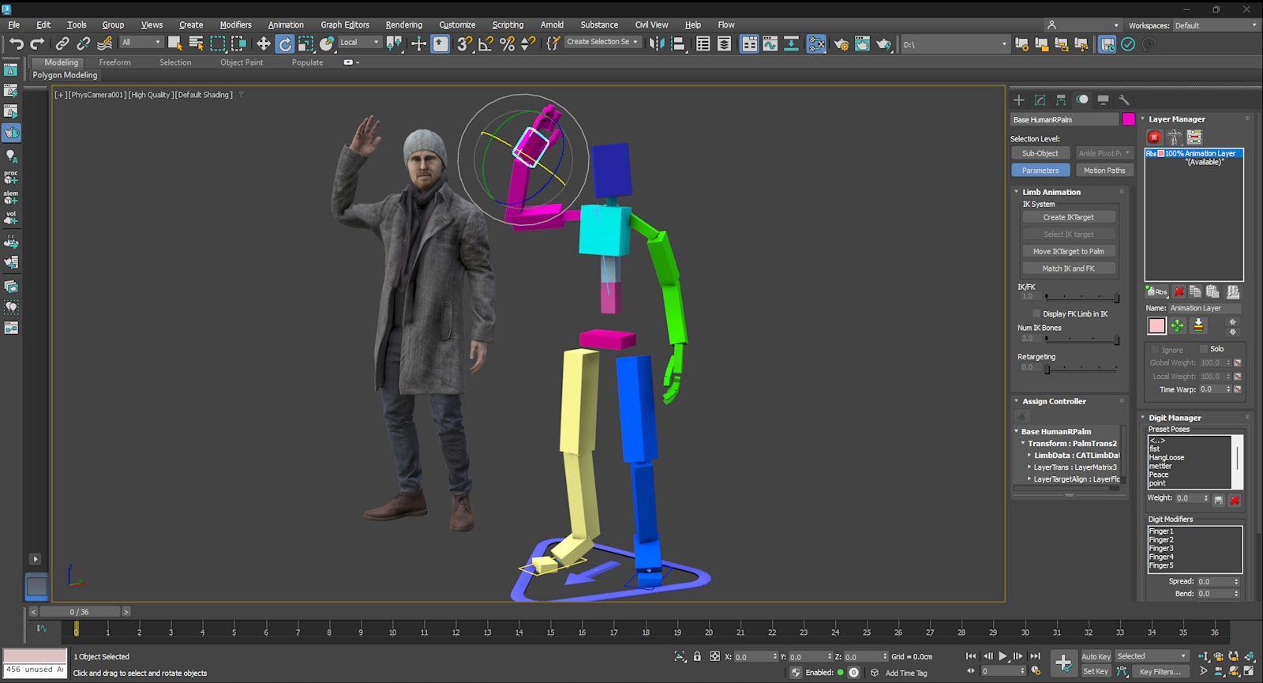Click the red Setup/Animation mode button
The width and height of the screenshot is (1263, 683).
pyautogui.click(x=1155, y=137)
